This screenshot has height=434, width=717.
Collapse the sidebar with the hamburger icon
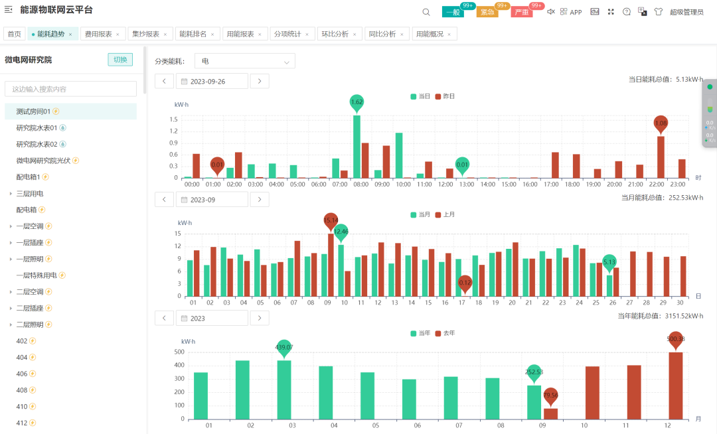8,9
